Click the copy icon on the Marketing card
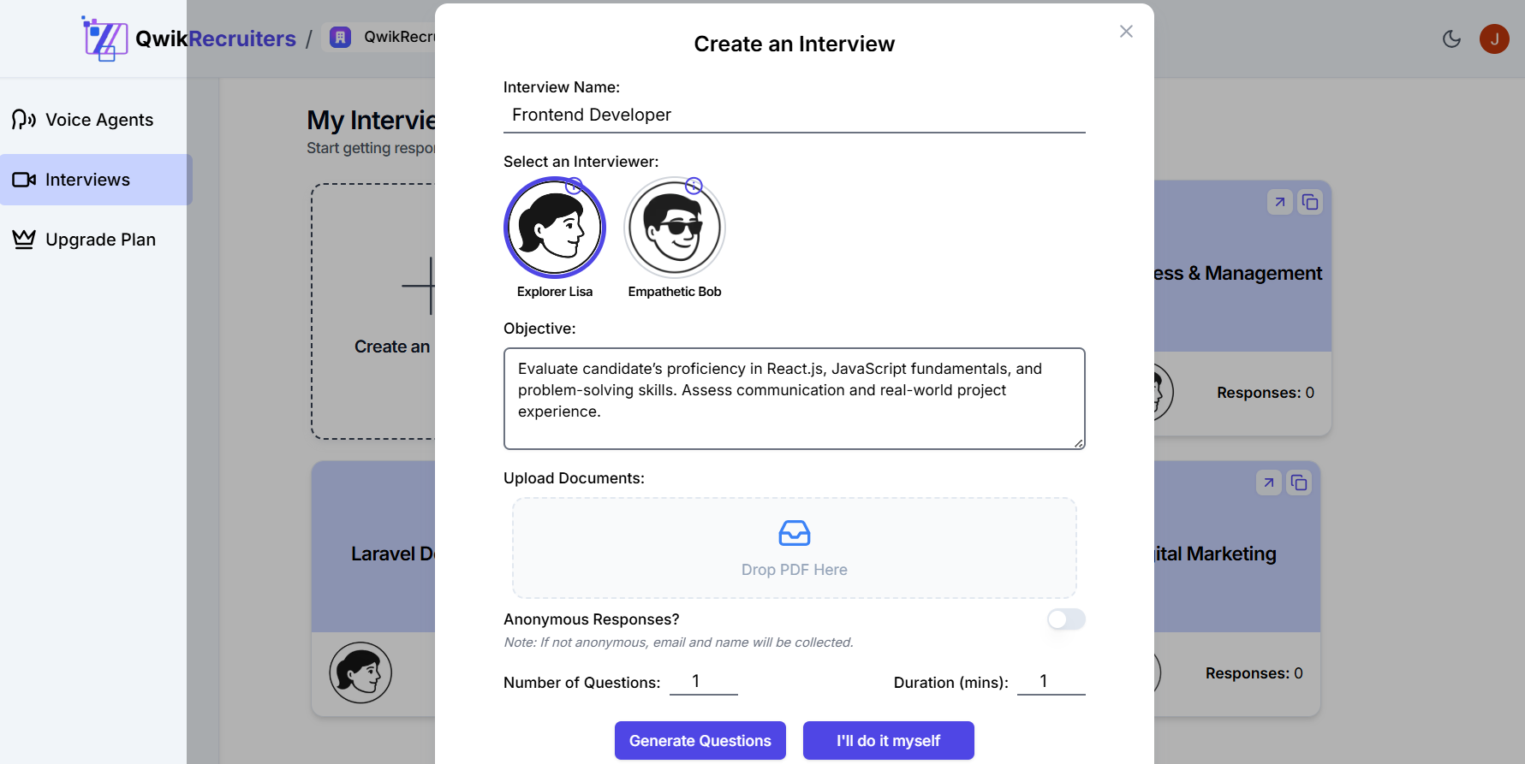Image resolution: width=1525 pixels, height=764 pixels. coord(1298,483)
